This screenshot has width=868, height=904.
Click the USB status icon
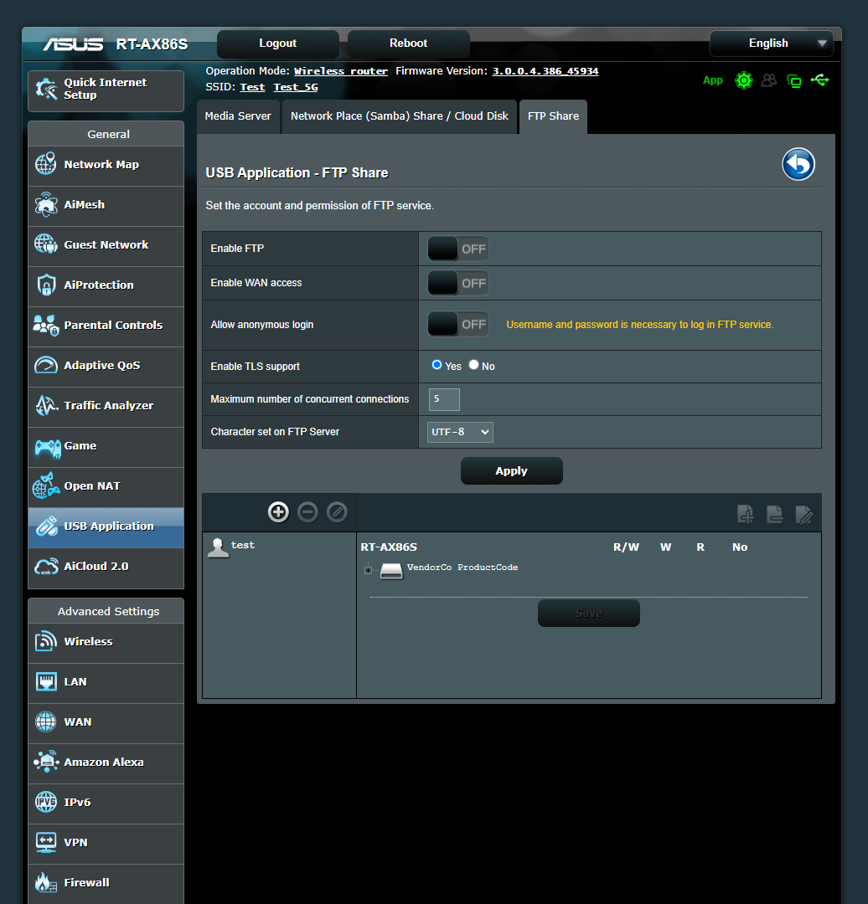819,80
